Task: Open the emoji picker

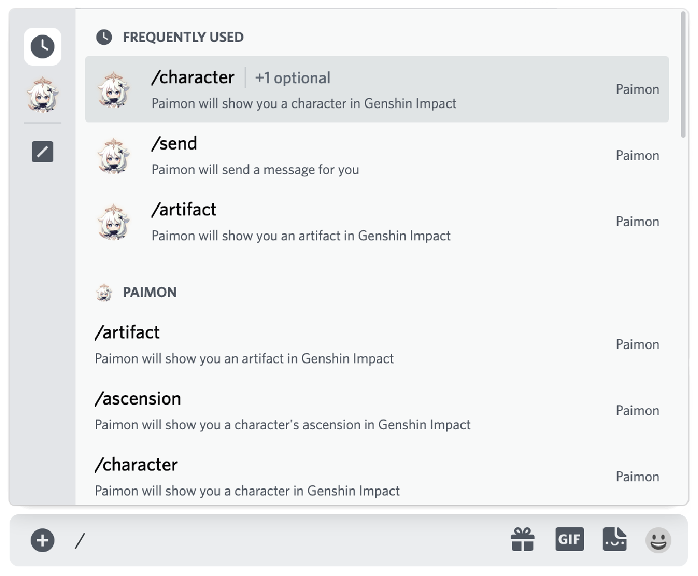Action: [x=658, y=540]
